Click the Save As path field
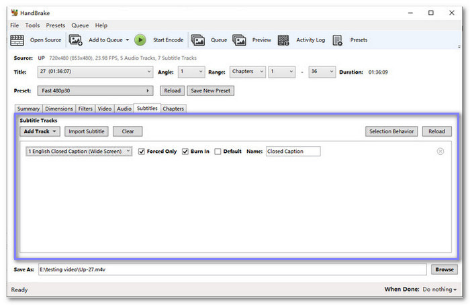The width and height of the screenshot is (470, 305). tap(232, 269)
